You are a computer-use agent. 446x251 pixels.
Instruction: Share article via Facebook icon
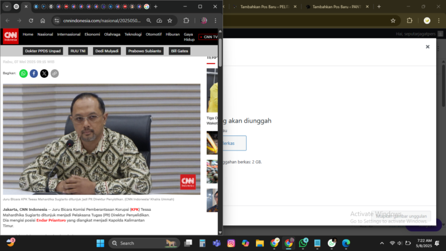tap(34, 73)
